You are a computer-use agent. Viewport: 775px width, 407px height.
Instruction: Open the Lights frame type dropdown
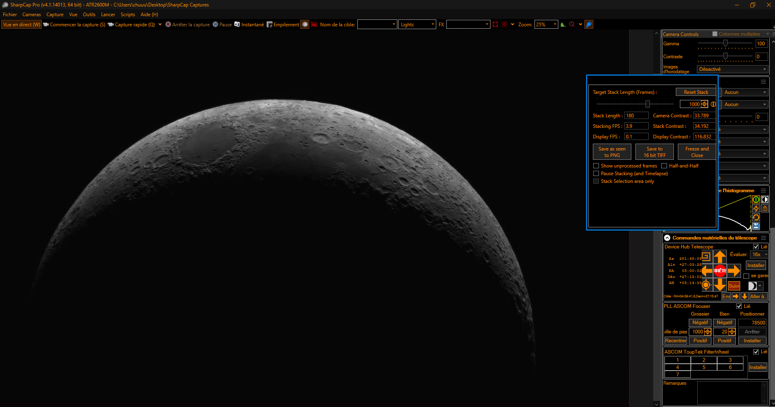tap(433, 25)
